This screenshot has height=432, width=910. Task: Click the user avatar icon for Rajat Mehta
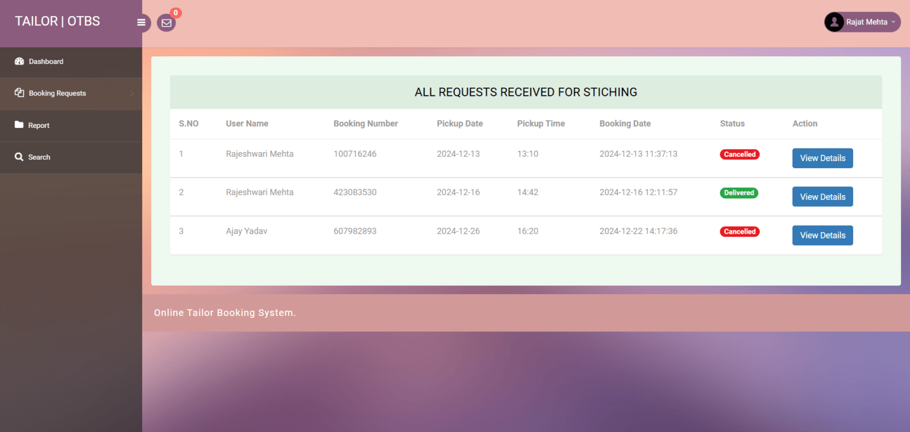coord(834,22)
